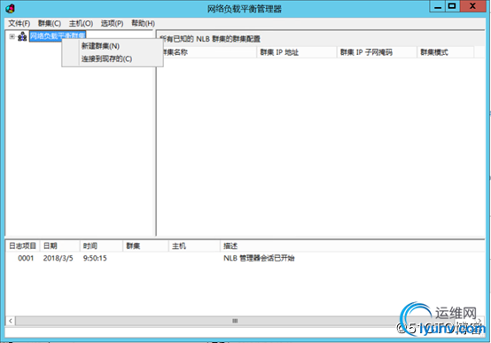Viewport: 491px width, 343px height.
Task: Click the log pane horizontal scrollbar thumb
Action: 235,321
